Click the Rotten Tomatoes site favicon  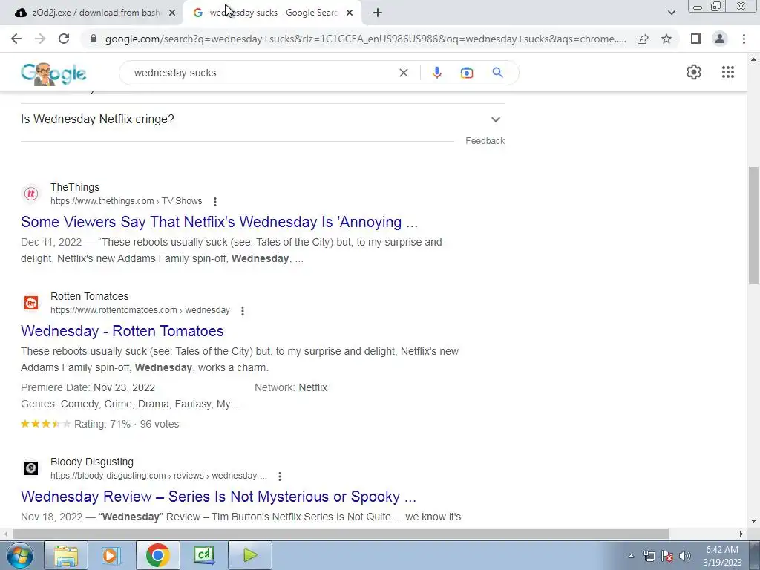(31, 303)
